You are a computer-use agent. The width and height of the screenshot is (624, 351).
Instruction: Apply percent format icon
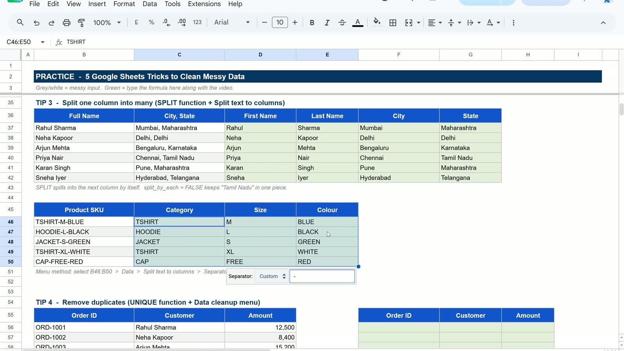coord(151,23)
